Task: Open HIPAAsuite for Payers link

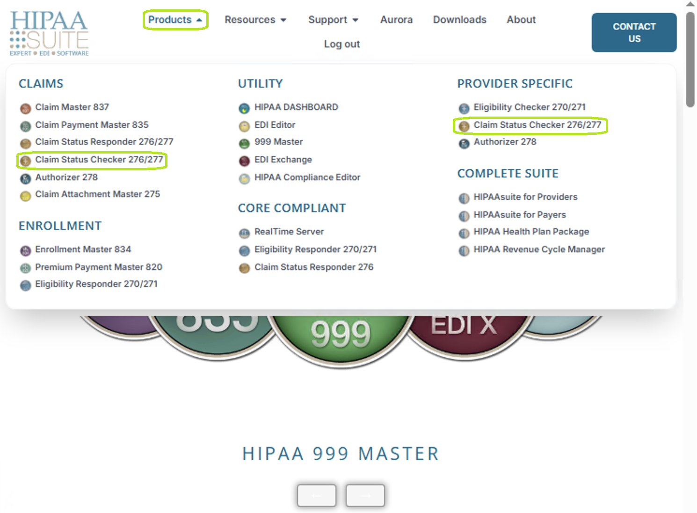Action: point(520,215)
